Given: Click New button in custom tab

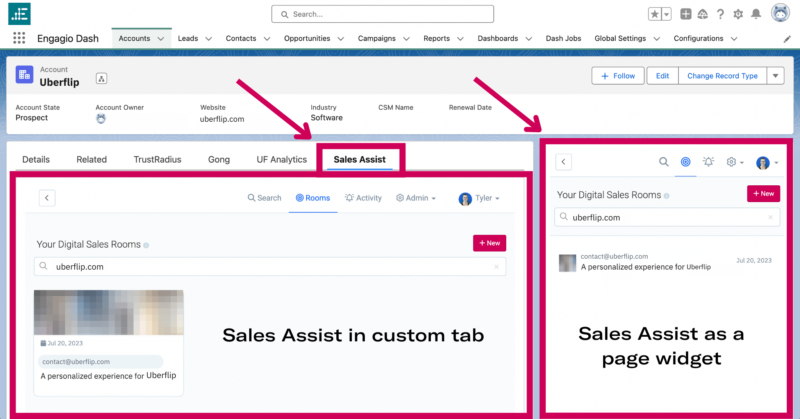Looking at the screenshot, I should [489, 243].
